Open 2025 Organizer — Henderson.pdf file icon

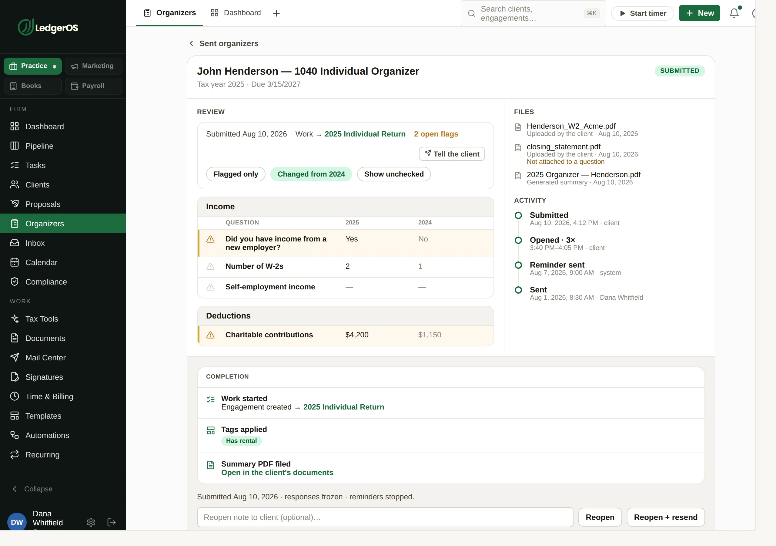click(518, 176)
